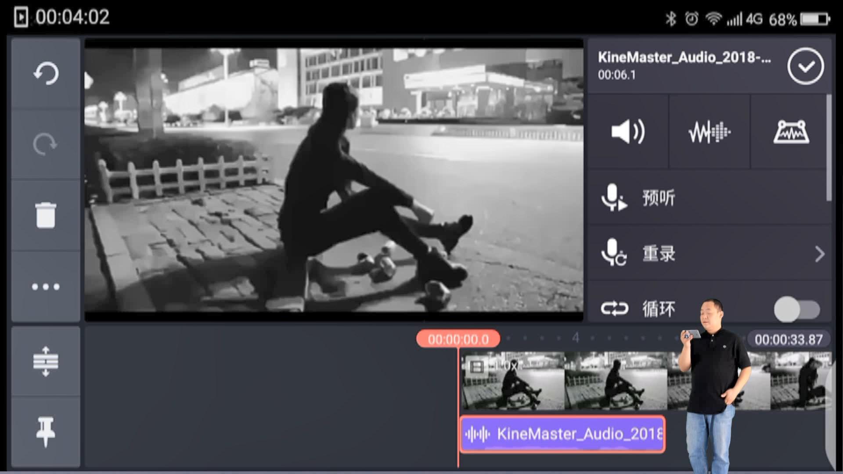Click the first video clip thumbnail in the timeline
Image resolution: width=843 pixels, height=474 pixels.
coord(513,381)
